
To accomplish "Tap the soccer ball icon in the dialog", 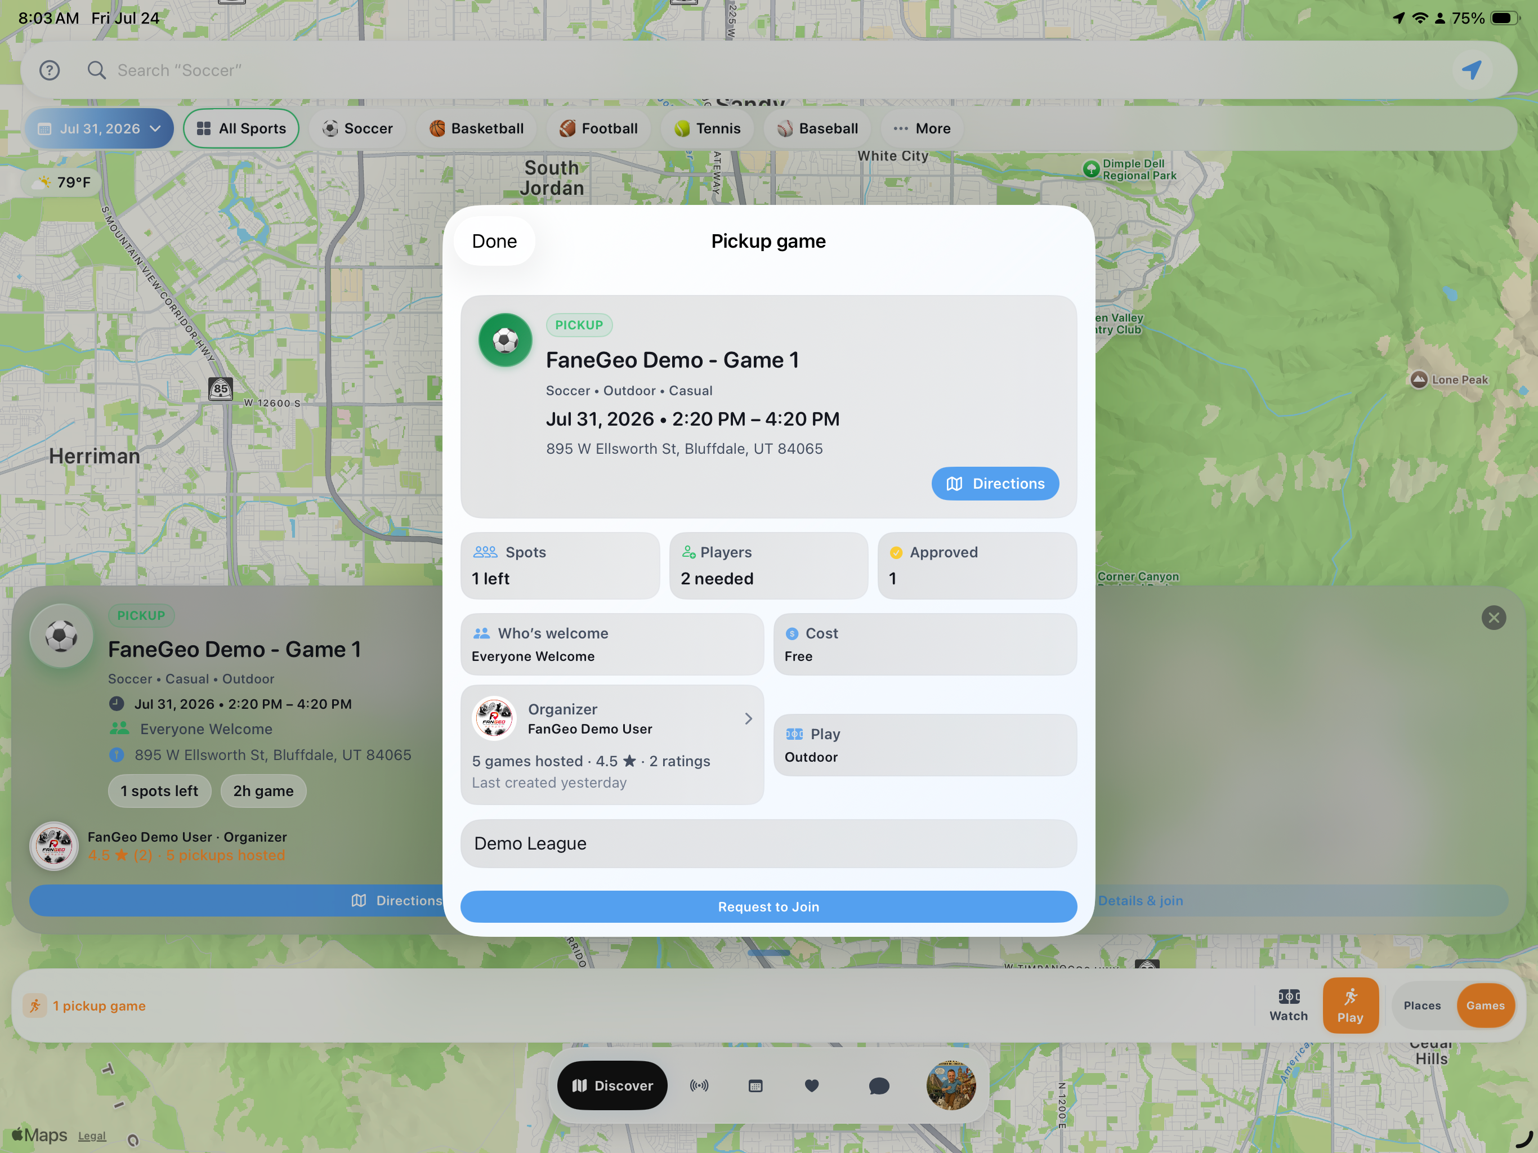I will click(x=506, y=340).
